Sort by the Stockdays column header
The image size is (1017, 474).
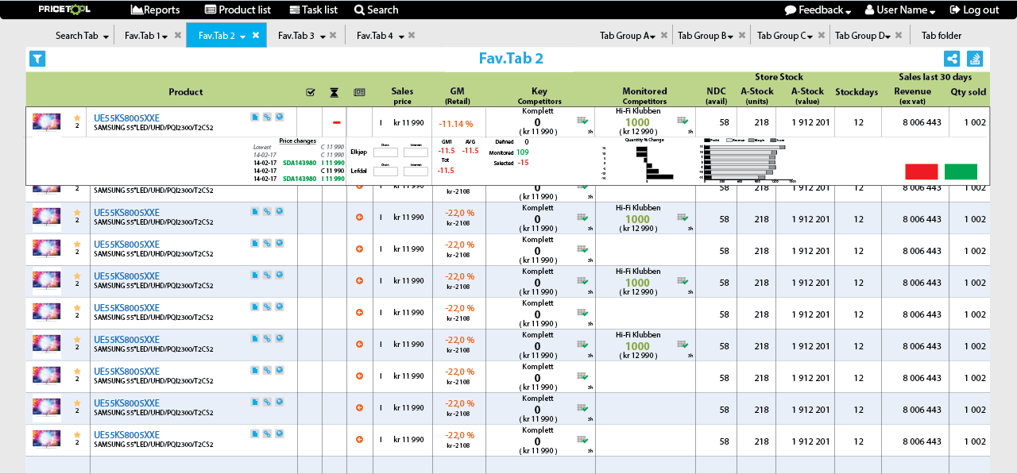coord(857,92)
